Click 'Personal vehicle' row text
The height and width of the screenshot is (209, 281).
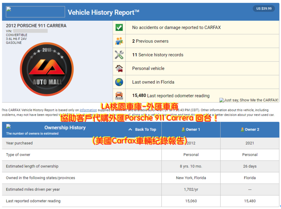148,68
